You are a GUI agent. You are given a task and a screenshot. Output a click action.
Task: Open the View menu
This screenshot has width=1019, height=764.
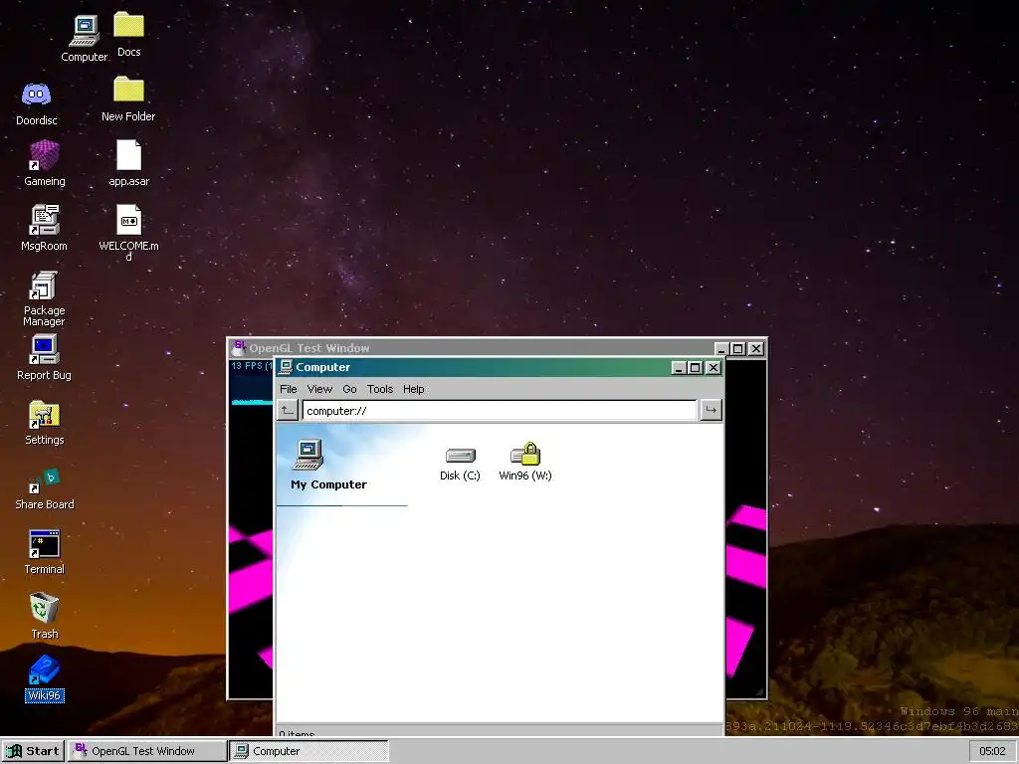(319, 389)
